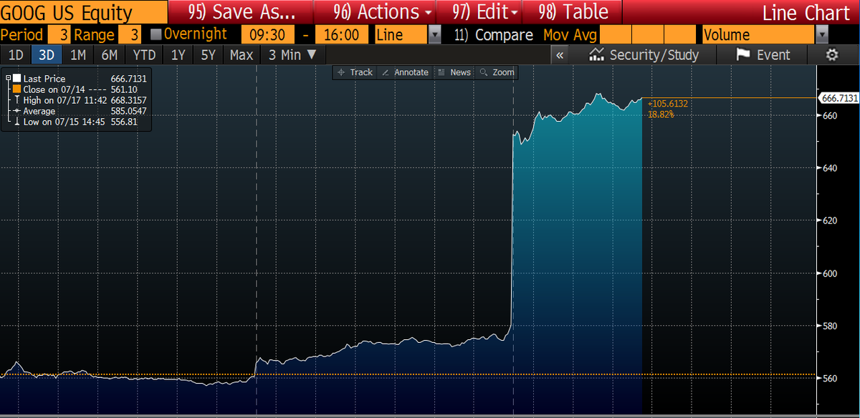Image resolution: width=860 pixels, height=418 pixels.
Task: Select the 3D range tab
Action: click(47, 55)
